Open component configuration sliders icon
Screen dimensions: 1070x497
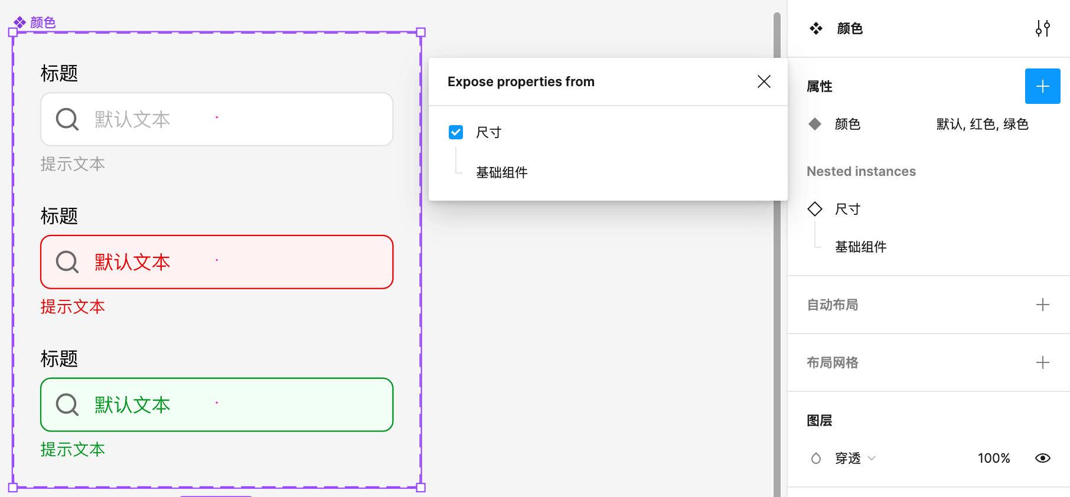1043,28
